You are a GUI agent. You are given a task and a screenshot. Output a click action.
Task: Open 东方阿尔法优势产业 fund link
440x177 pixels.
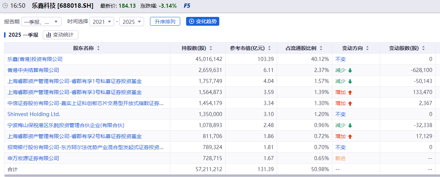point(85,147)
